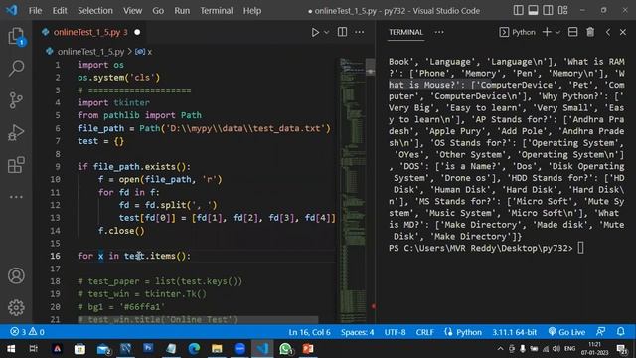The height and width of the screenshot is (358, 636).
Task: Open the Run and Debug view
Action: 16,132
